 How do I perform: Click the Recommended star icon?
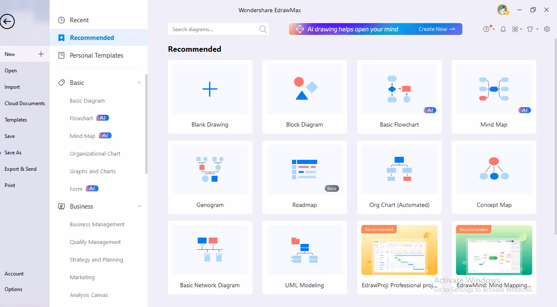pos(61,37)
